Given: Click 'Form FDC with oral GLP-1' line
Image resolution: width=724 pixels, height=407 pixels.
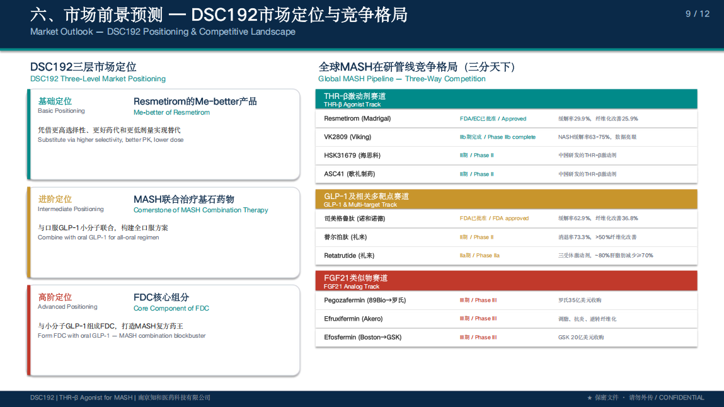Looking at the screenshot, I should [x=122, y=336].
